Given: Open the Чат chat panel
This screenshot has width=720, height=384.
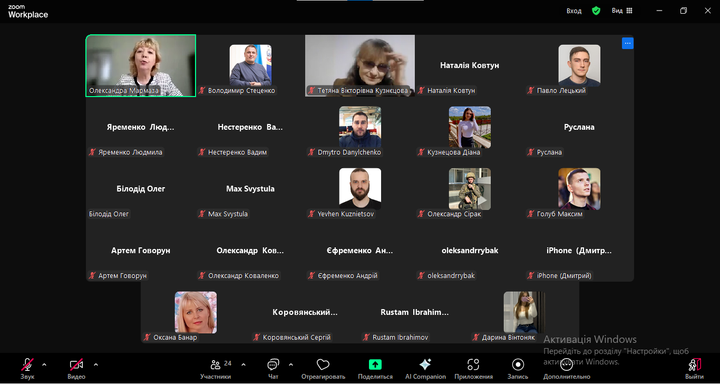Looking at the screenshot, I should coord(273,368).
